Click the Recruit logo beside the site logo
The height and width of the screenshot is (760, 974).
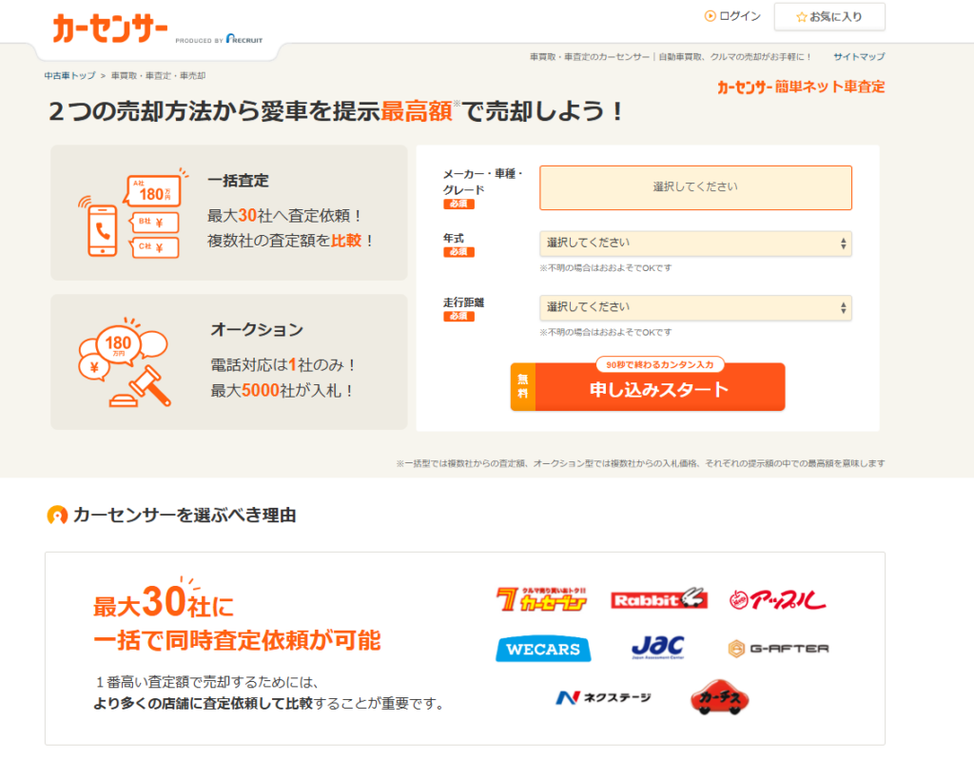click(x=244, y=39)
